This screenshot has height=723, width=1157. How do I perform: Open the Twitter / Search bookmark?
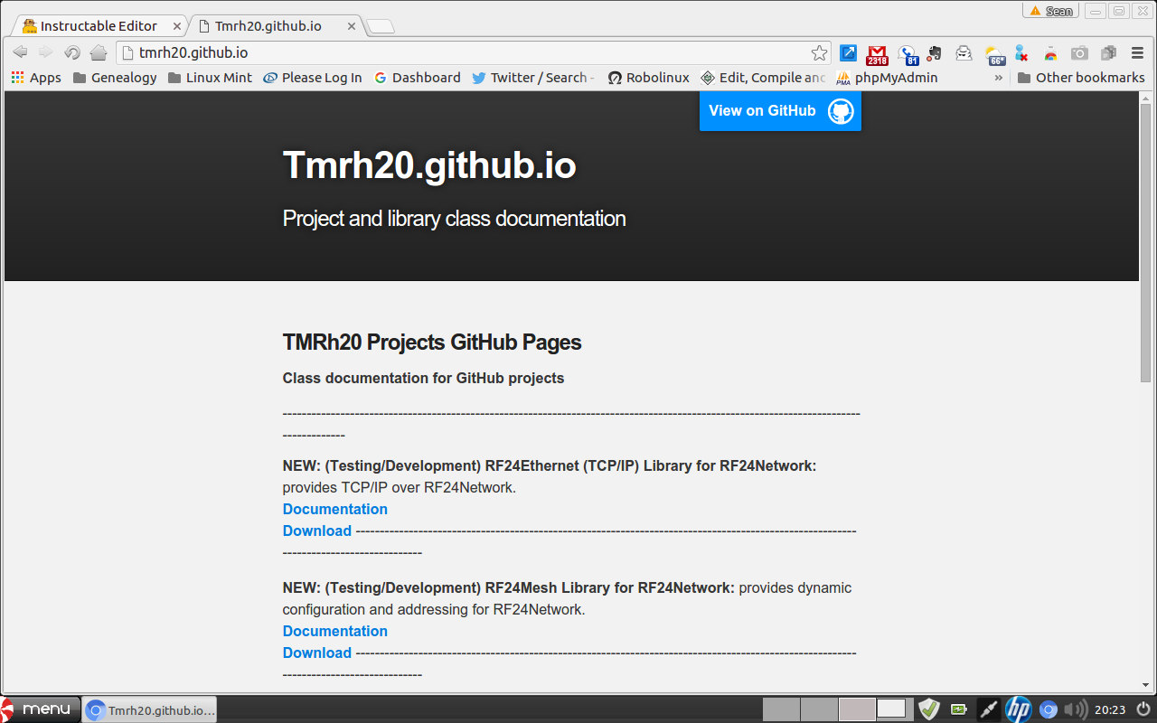coord(533,78)
